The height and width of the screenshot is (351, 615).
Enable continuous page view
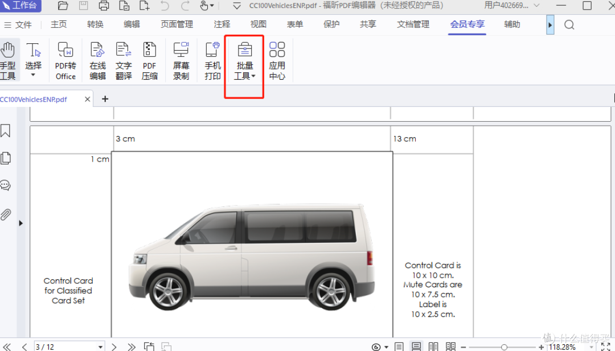(416, 346)
